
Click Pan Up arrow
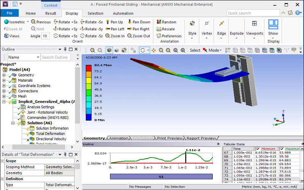114,22
